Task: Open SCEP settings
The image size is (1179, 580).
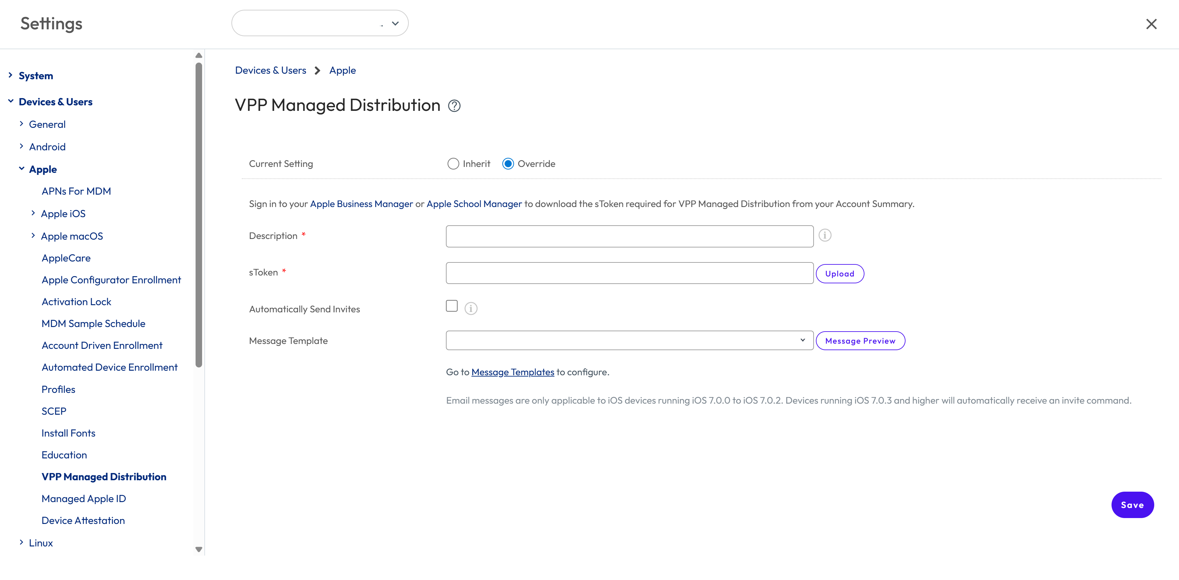Action: 54,411
